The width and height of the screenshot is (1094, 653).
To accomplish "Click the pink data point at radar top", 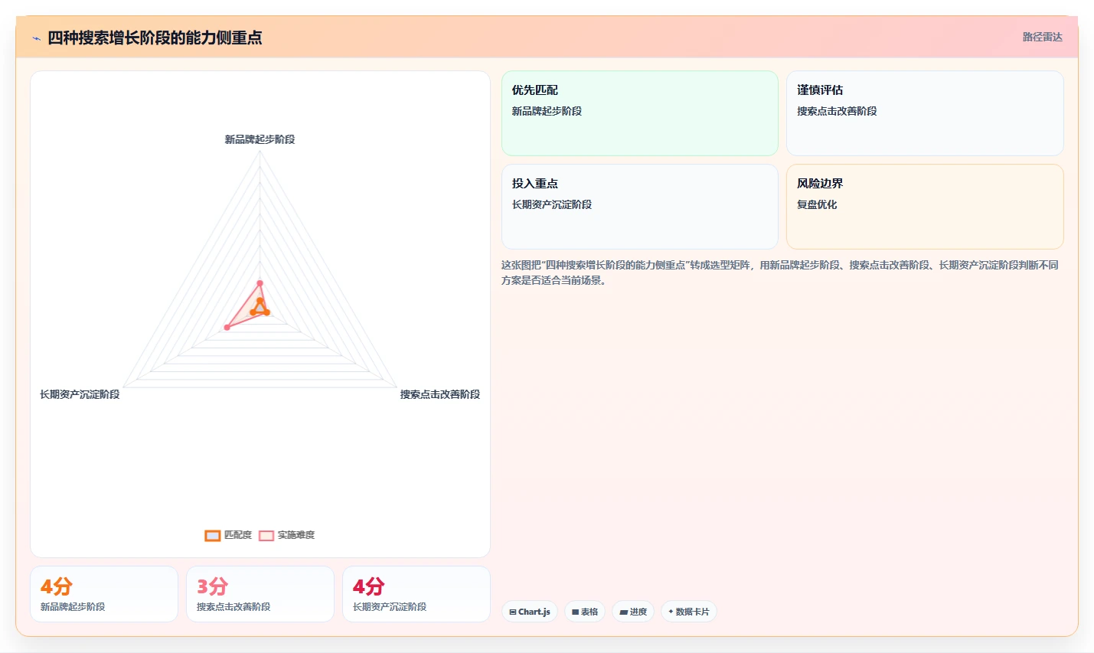I will click(260, 283).
